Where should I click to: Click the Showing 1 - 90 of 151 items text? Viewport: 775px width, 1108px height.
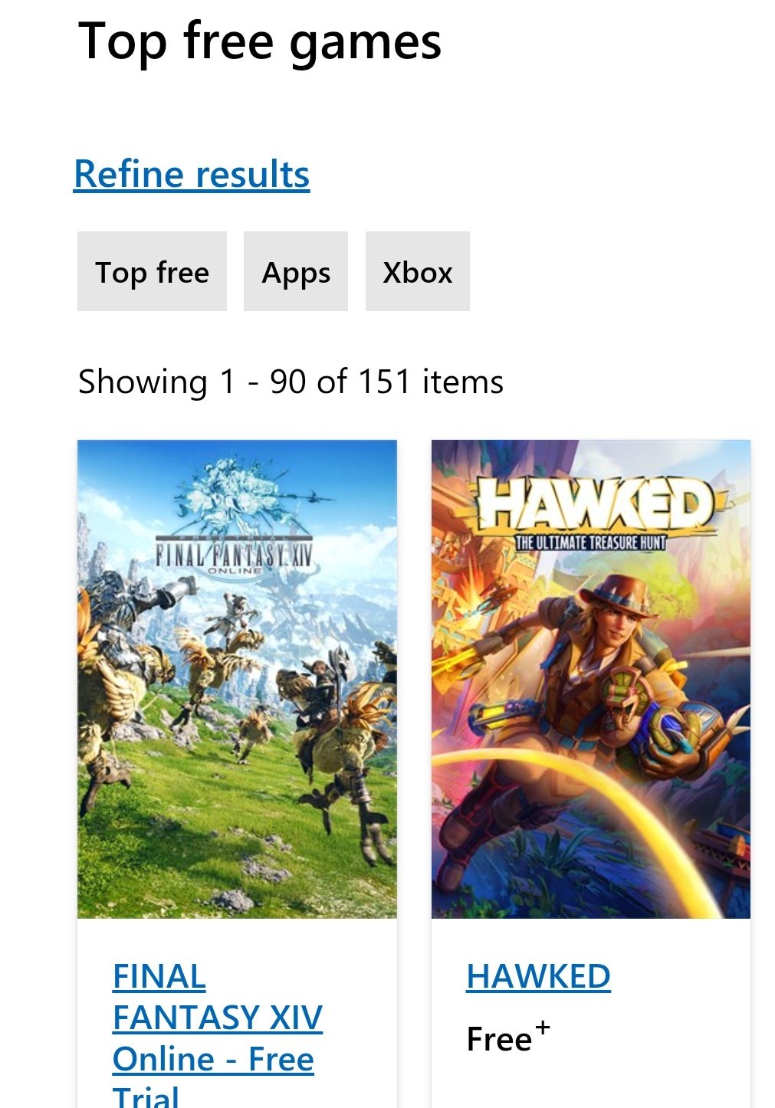tap(291, 382)
